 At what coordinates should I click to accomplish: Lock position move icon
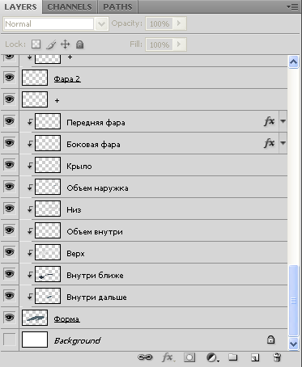point(66,44)
